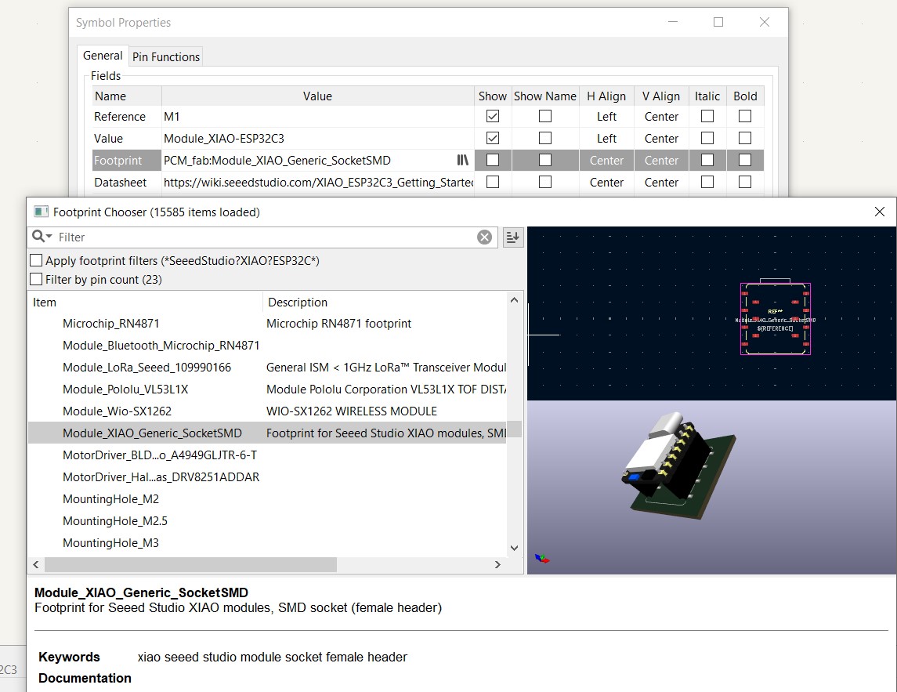Click the Name column header
The image size is (897, 692).
(x=126, y=96)
